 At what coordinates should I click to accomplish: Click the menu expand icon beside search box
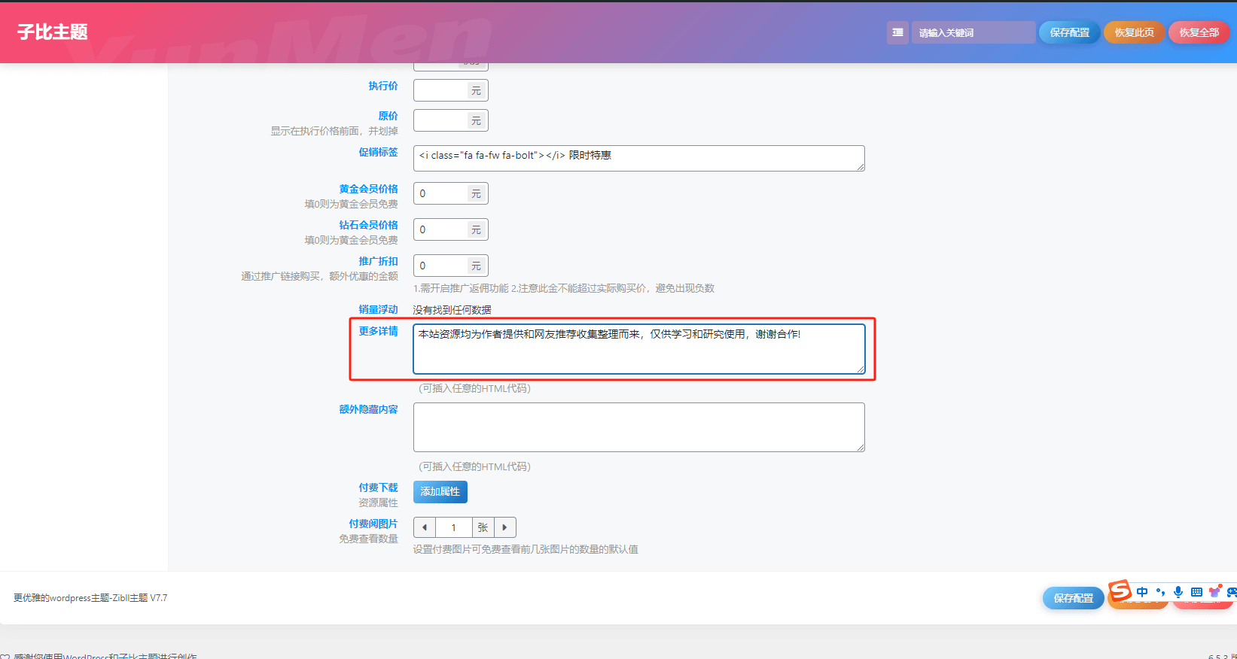[897, 32]
